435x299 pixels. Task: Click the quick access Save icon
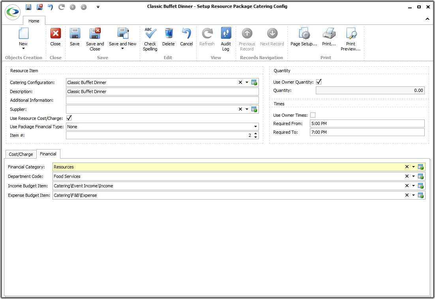28,7
